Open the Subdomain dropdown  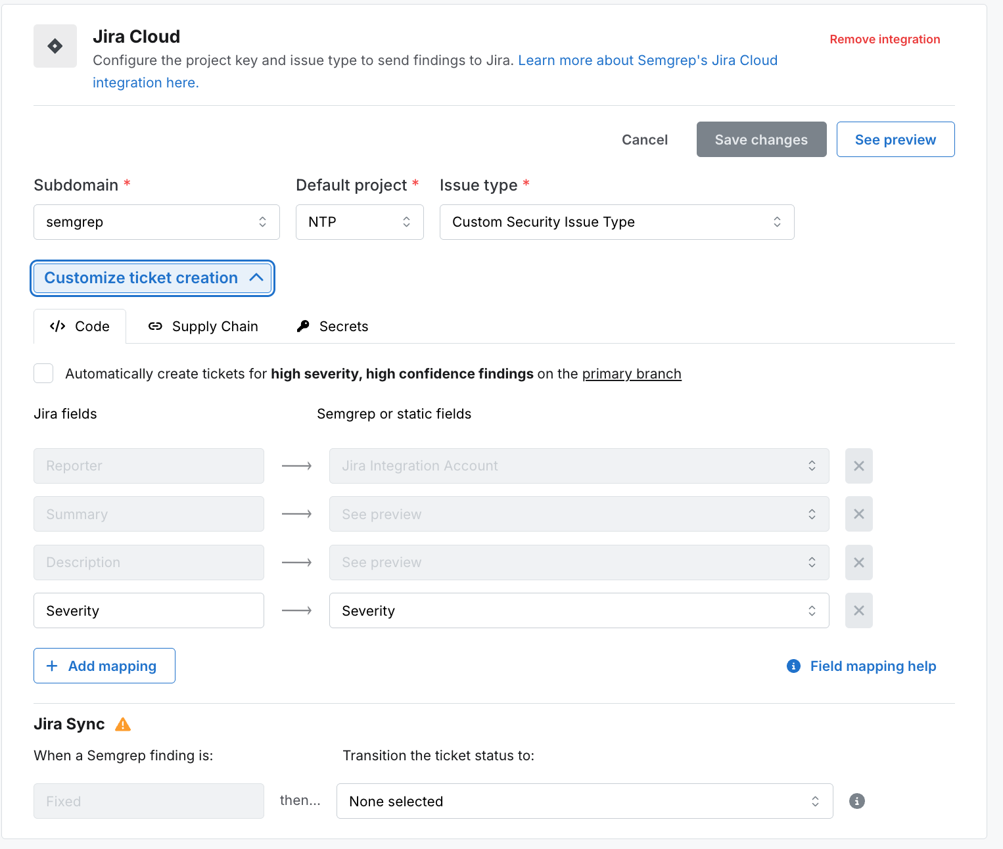click(156, 222)
